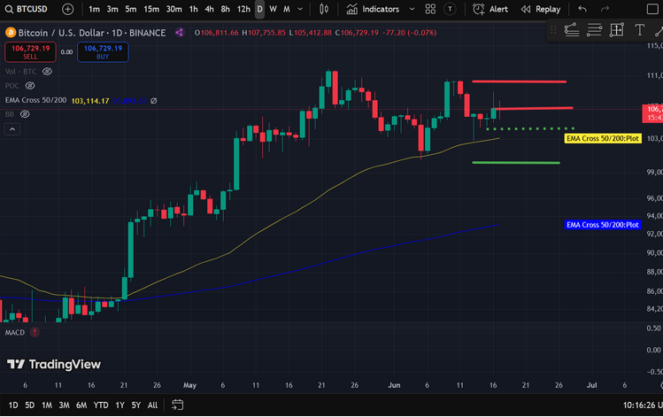
Task: Switch to the M monthly timeframe
Action: (286, 9)
